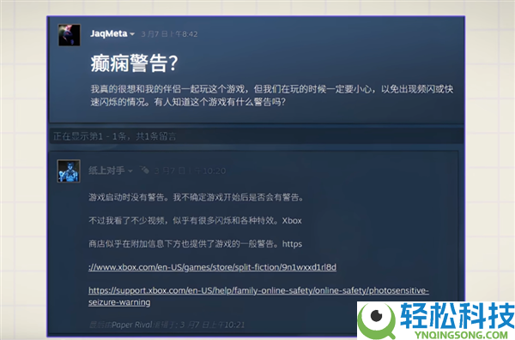Expand dropdown arrow next to JaqMeta

coord(132,34)
